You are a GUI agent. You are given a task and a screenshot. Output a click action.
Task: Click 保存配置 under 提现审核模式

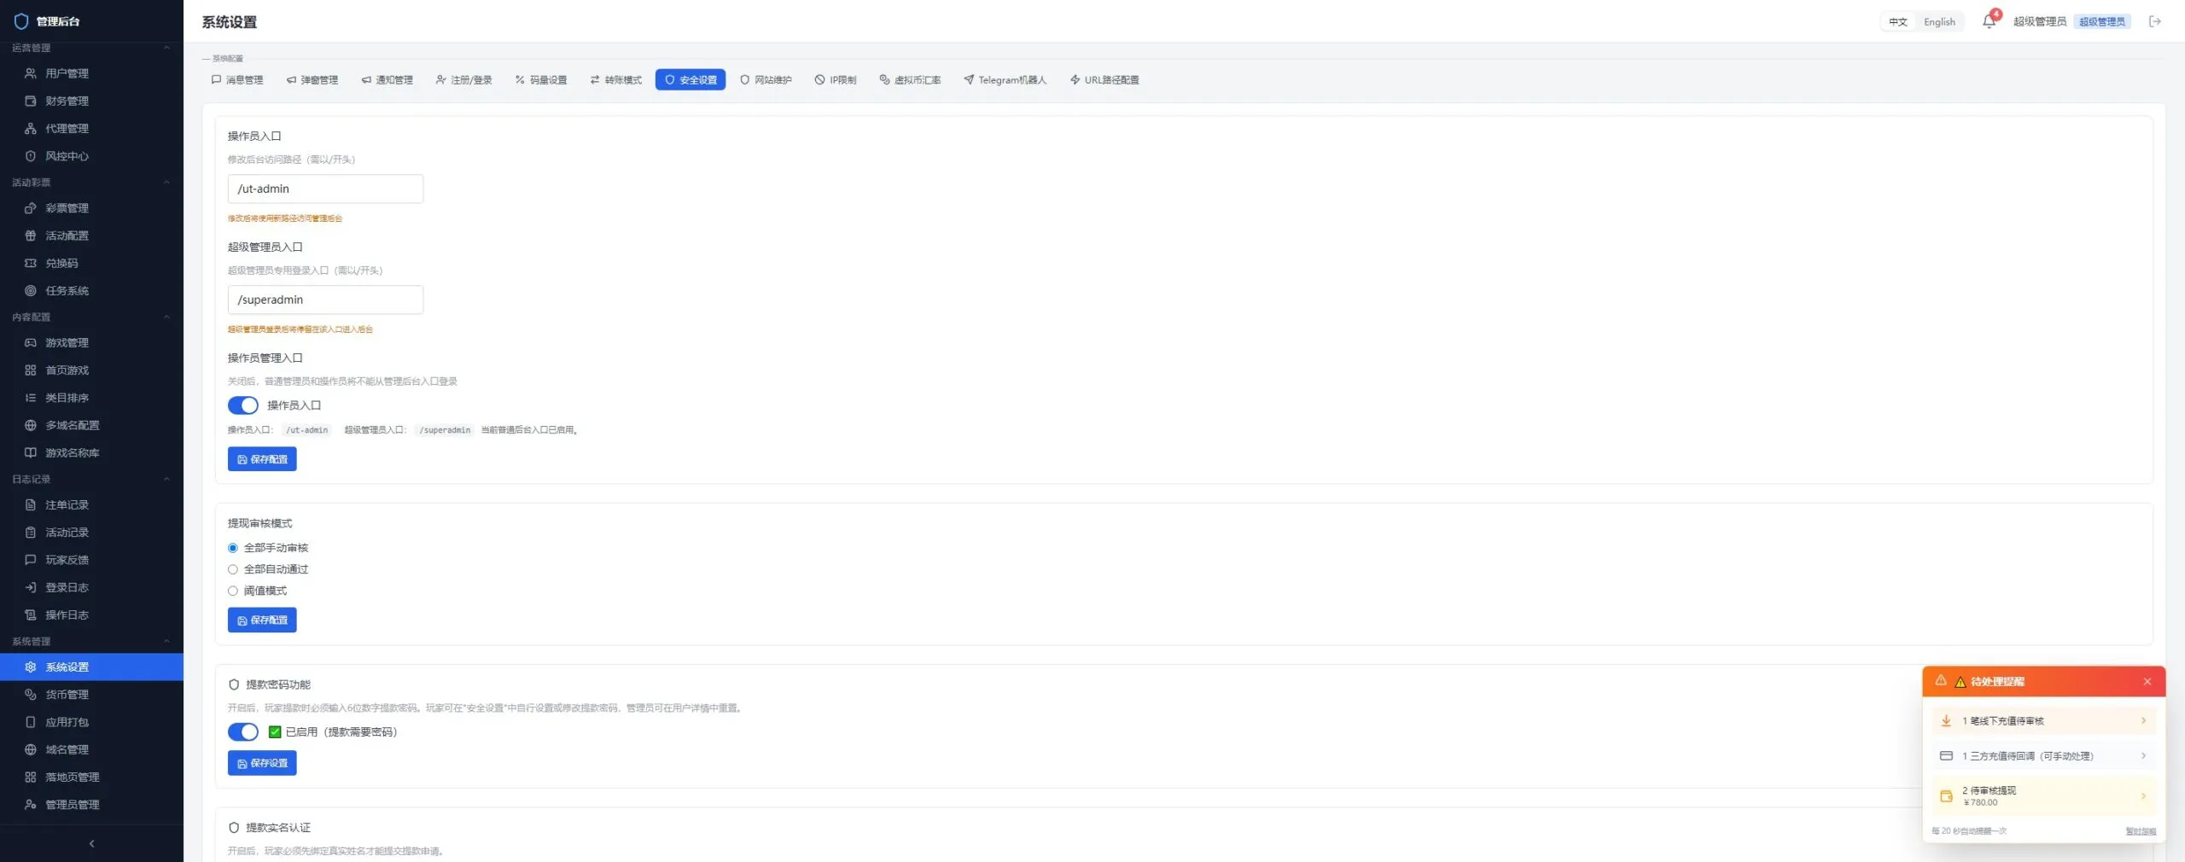click(262, 620)
